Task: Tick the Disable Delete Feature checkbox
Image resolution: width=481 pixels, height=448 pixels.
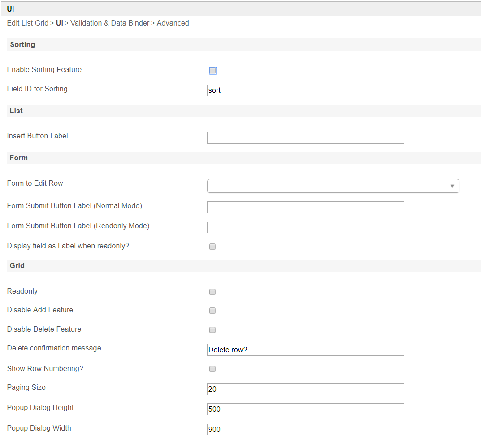Action: tap(212, 330)
